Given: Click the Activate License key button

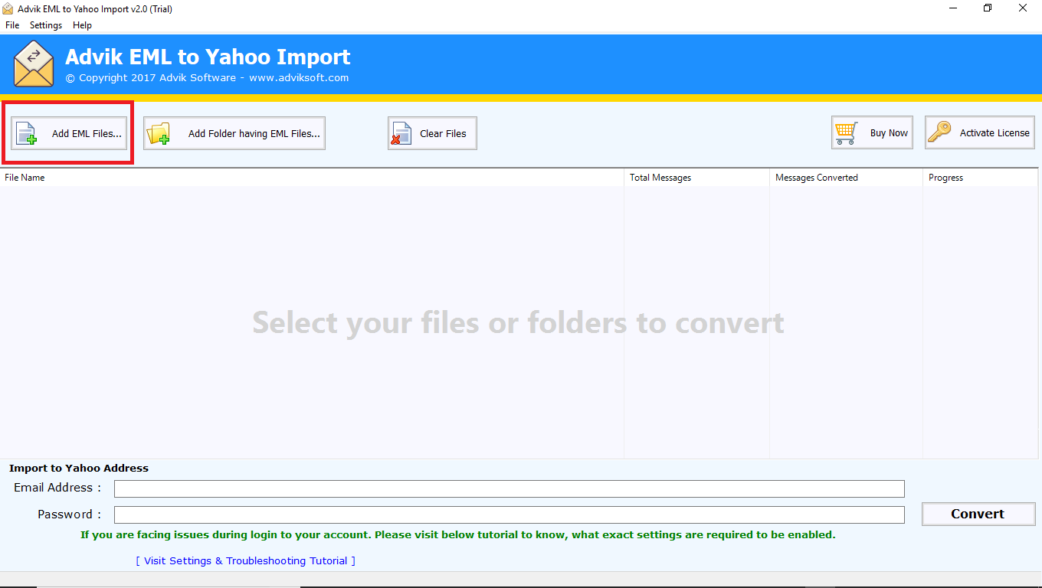Looking at the screenshot, I should (980, 132).
